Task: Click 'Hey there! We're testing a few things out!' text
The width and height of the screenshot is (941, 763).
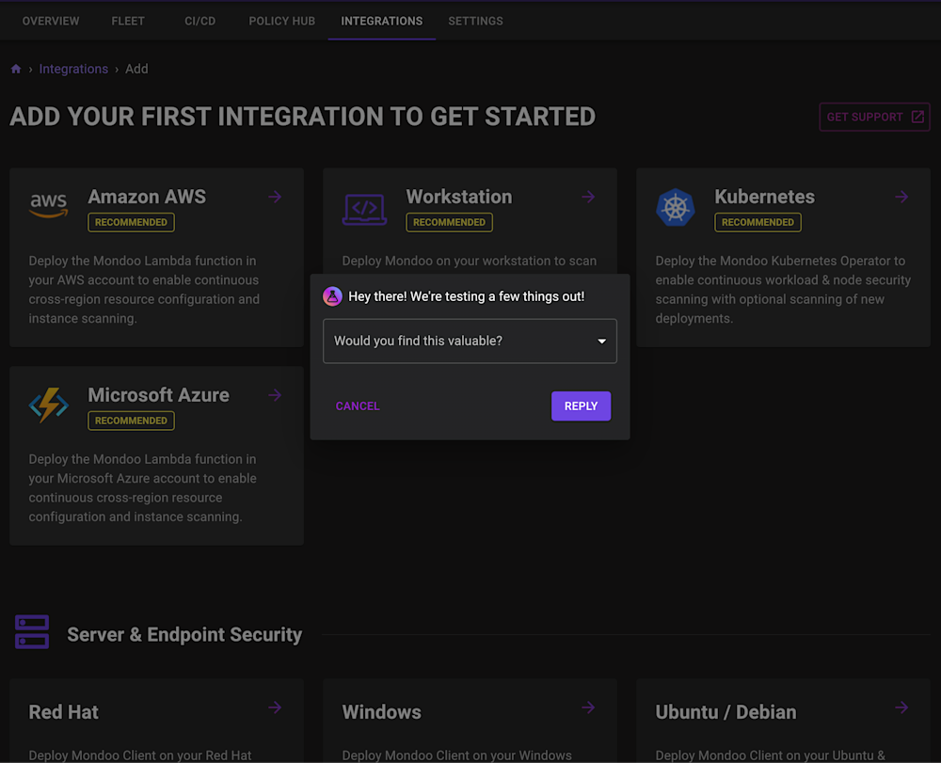Action: [x=467, y=296]
